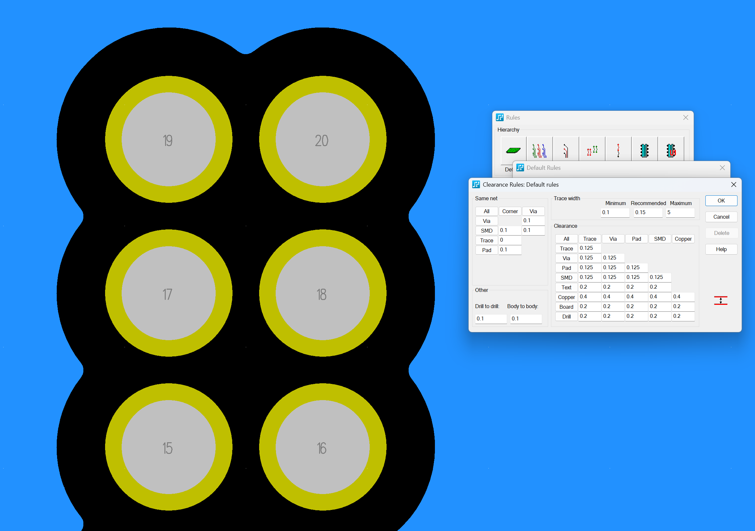Open the Decal rules chip icon

click(x=644, y=151)
